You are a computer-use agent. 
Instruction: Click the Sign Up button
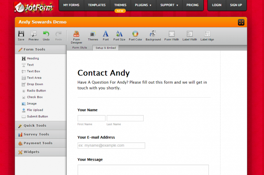[236, 5]
